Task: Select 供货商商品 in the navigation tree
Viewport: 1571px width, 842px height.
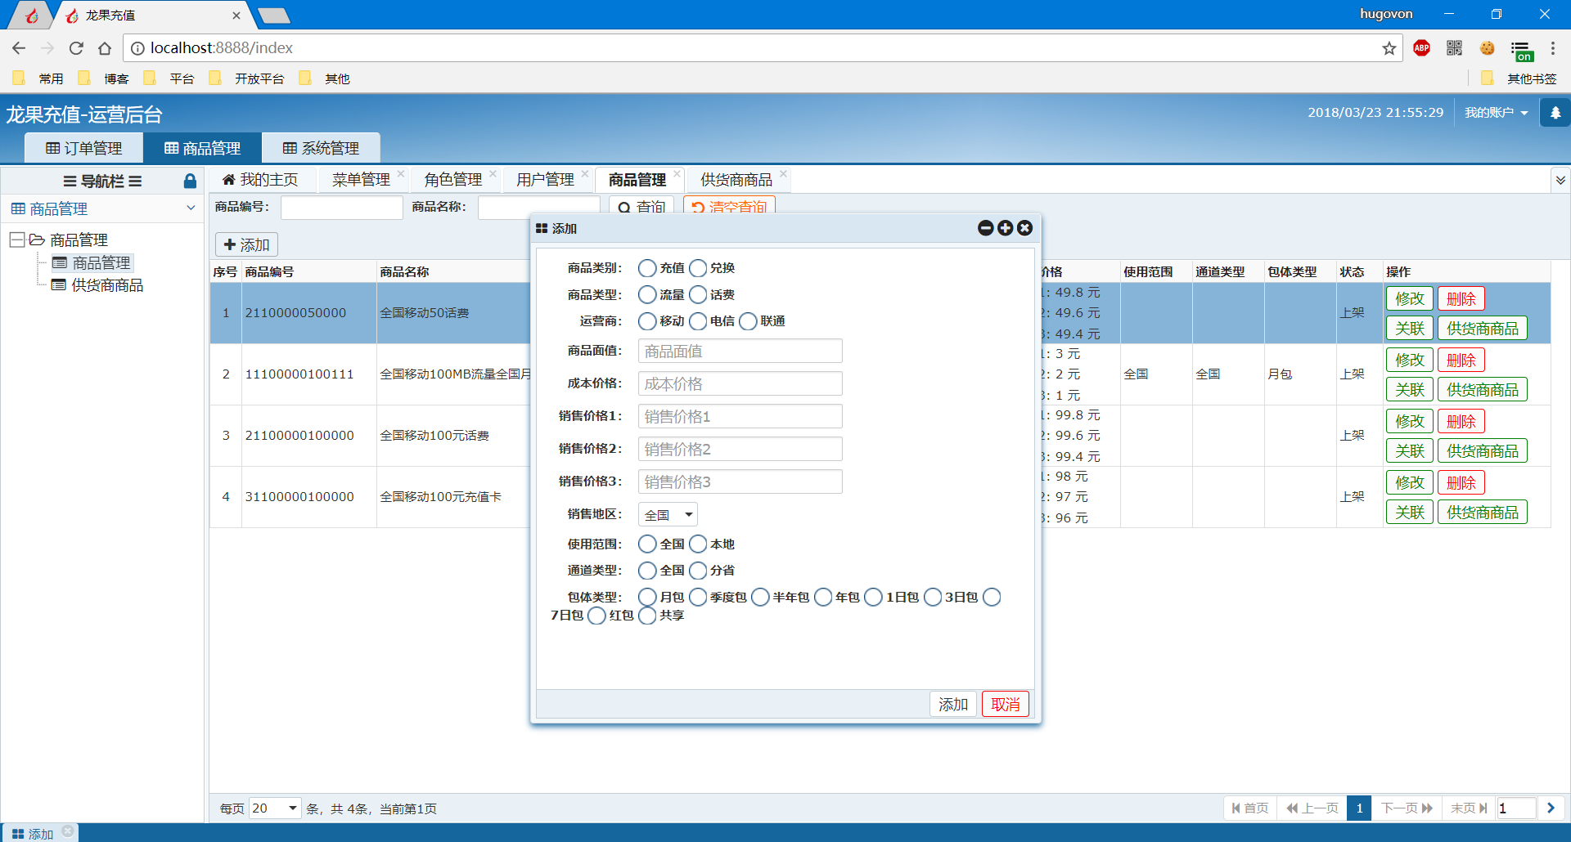Action: pos(107,285)
